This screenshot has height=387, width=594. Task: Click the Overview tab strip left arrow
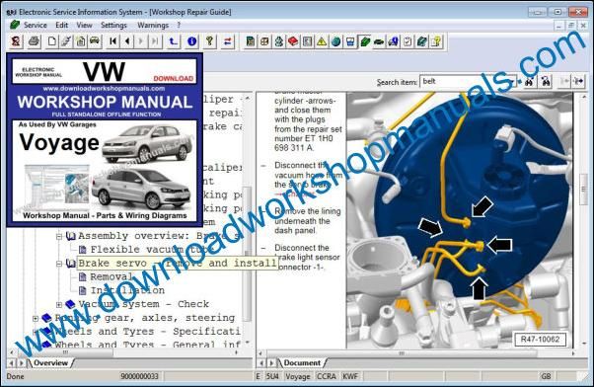(12, 363)
